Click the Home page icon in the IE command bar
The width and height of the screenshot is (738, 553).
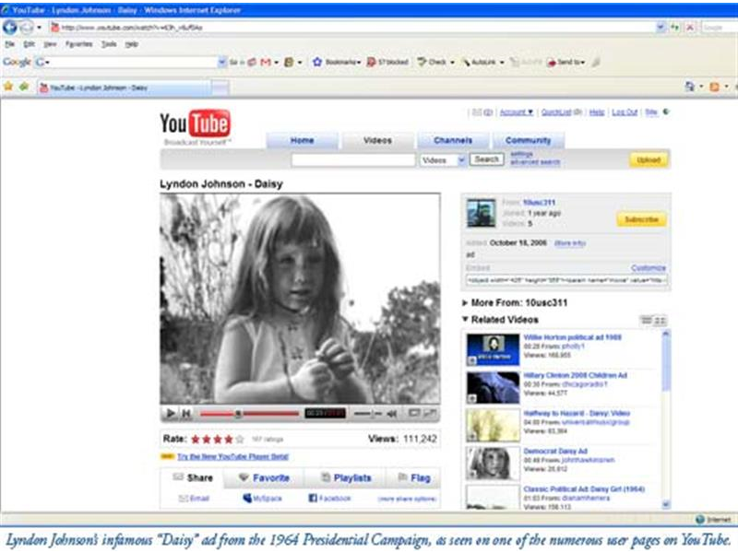[x=689, y=87]
